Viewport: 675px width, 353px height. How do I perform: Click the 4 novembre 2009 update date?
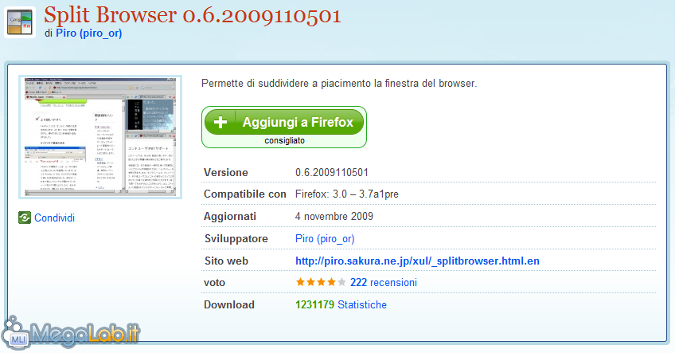tap(334, 217)
